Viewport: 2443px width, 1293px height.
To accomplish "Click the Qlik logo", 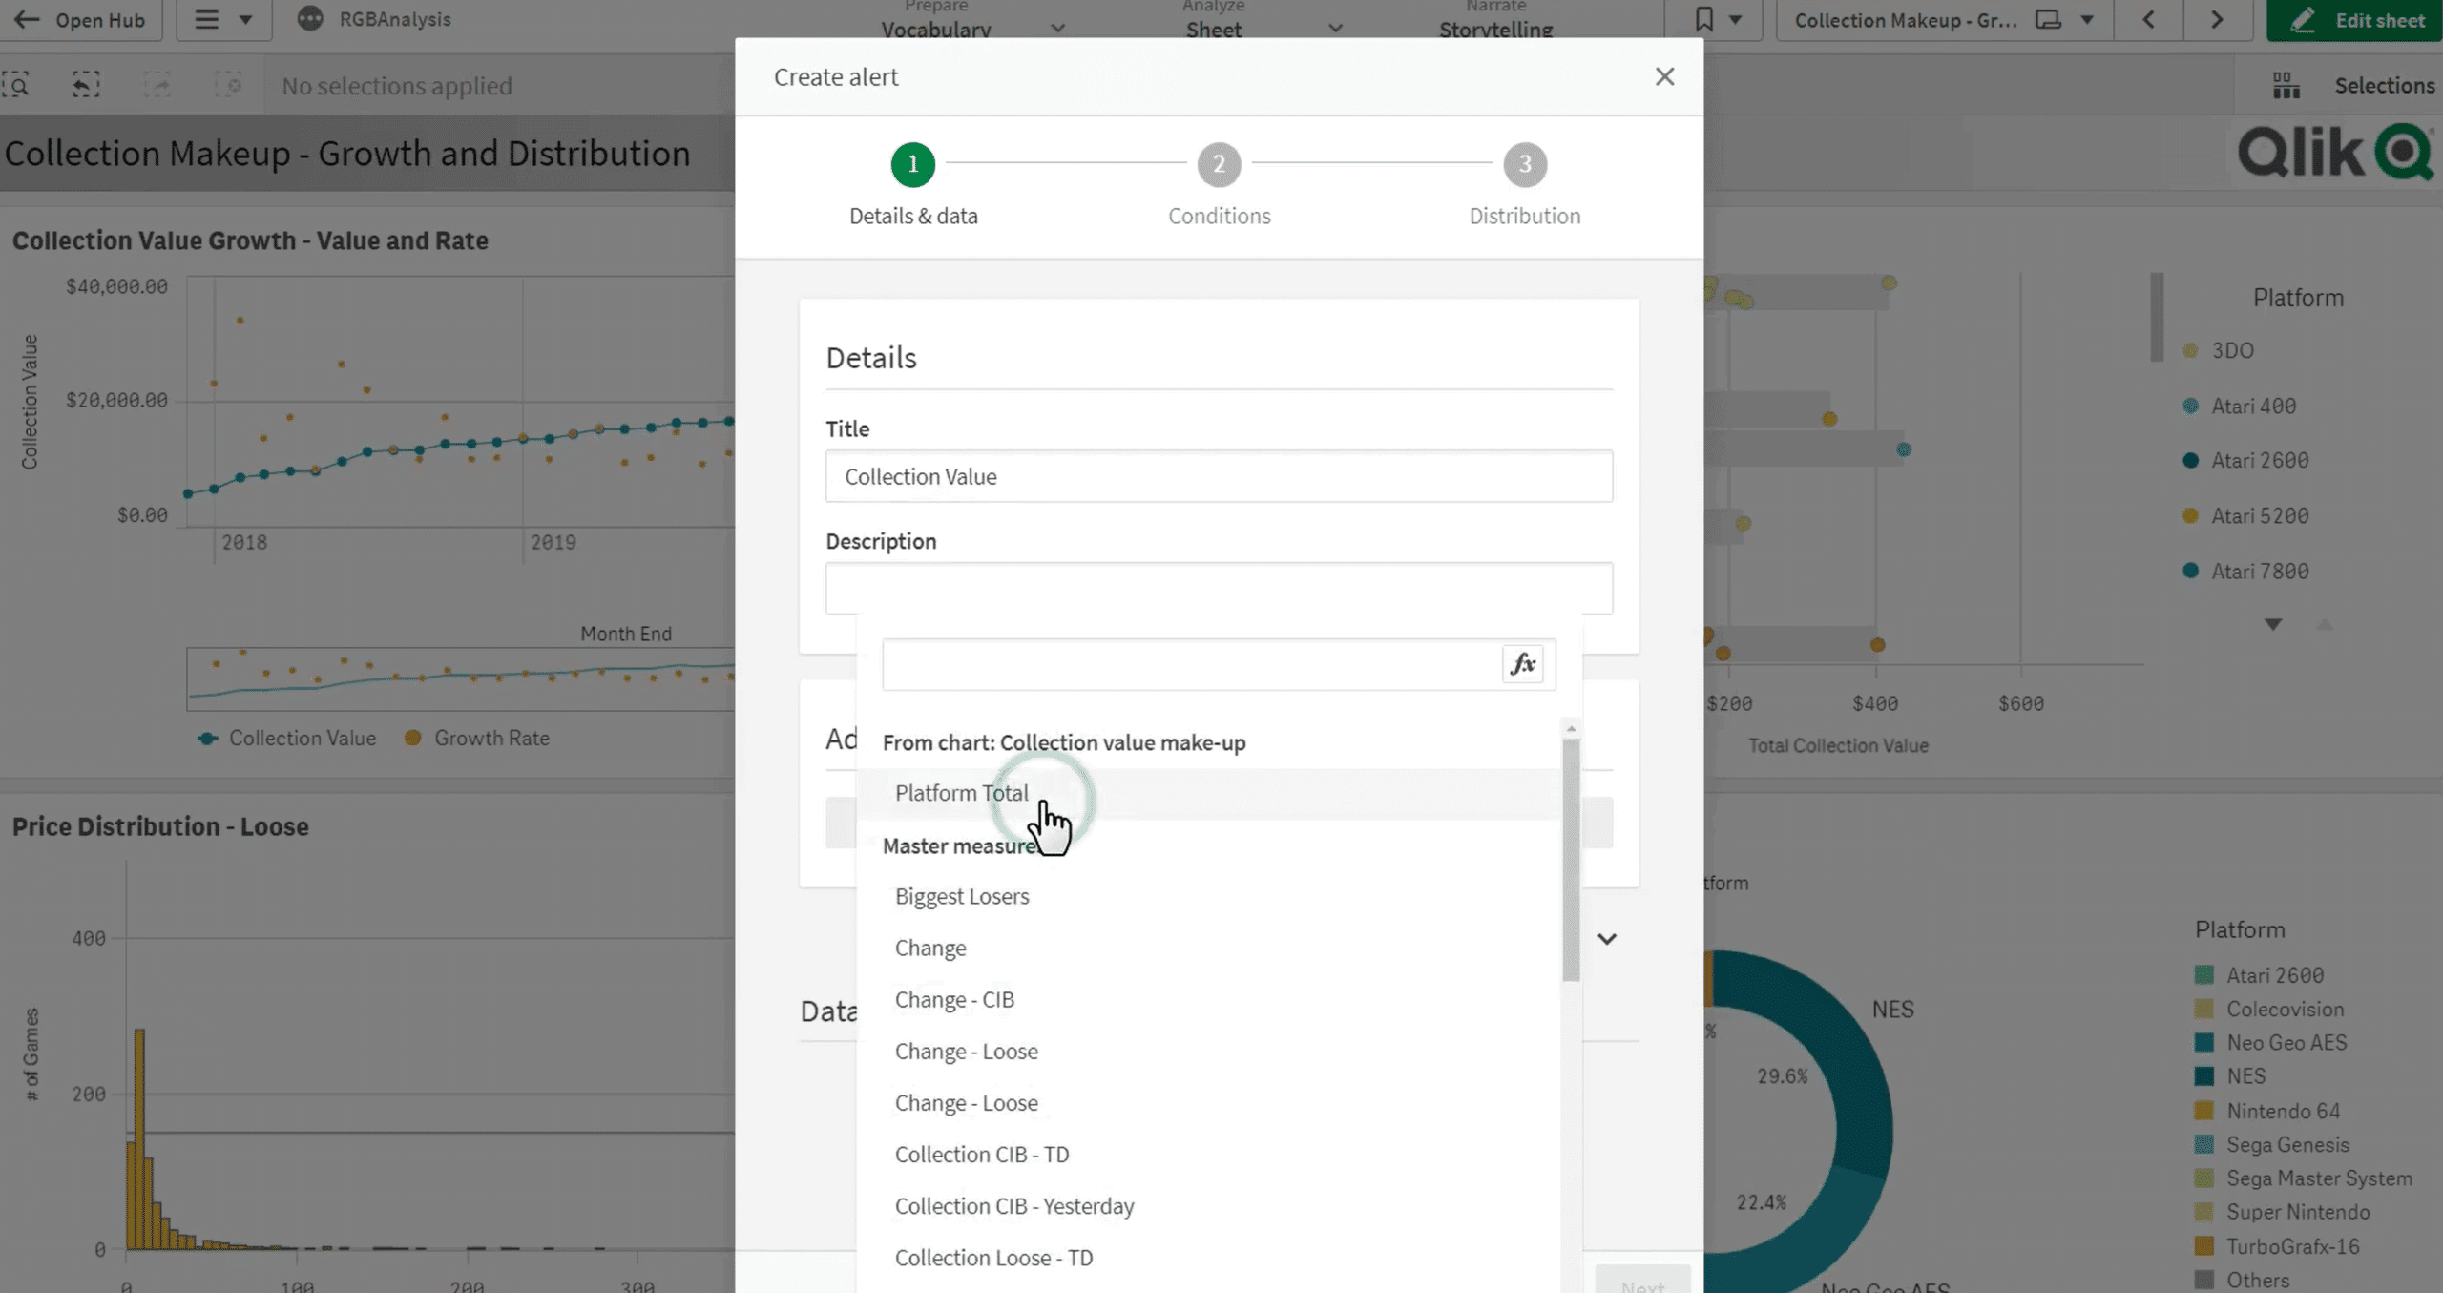I will coord(2334,153).
